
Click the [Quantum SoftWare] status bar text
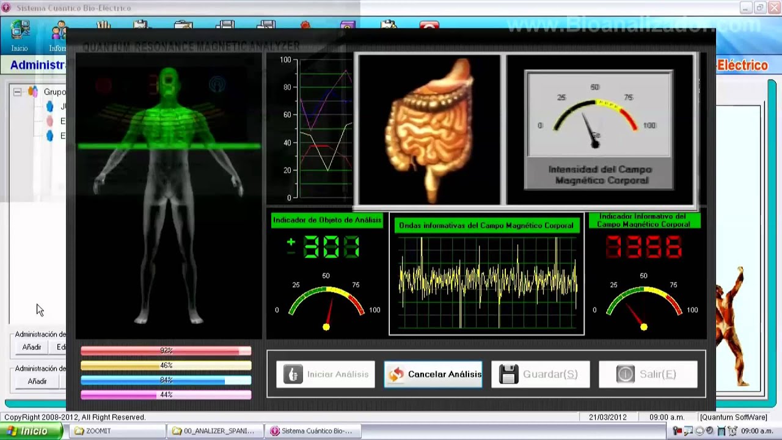click(x=734, y=417)
